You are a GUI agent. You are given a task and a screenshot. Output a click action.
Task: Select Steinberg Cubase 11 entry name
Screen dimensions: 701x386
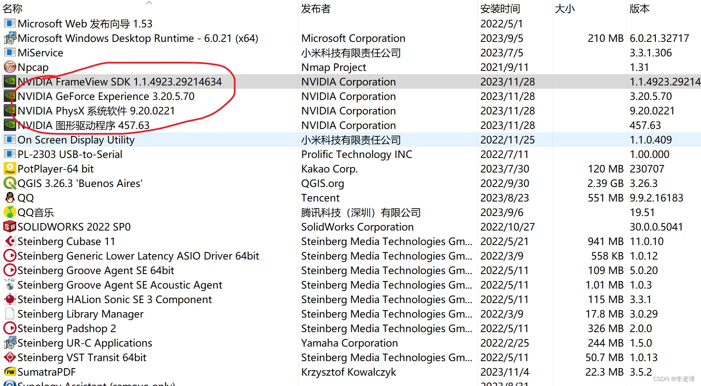66,241
